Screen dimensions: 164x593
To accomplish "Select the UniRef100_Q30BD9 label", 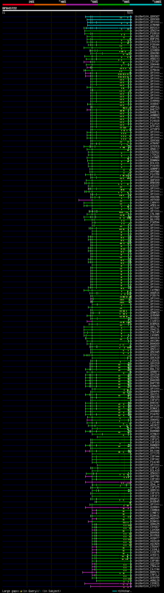I will coord(147,50).
